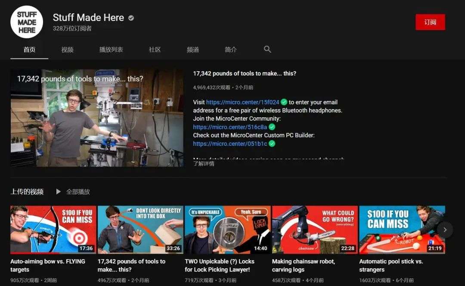Image resolution: width=465 pixels, height=286 pixels.
Task: Click 4,969,432次观看 view count text
Action: point(211,88)
